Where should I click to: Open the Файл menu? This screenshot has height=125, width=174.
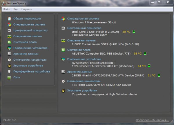(7, 9)
